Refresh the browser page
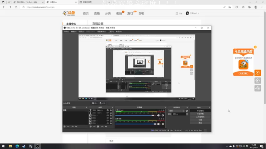 click(x=16, y=7)
